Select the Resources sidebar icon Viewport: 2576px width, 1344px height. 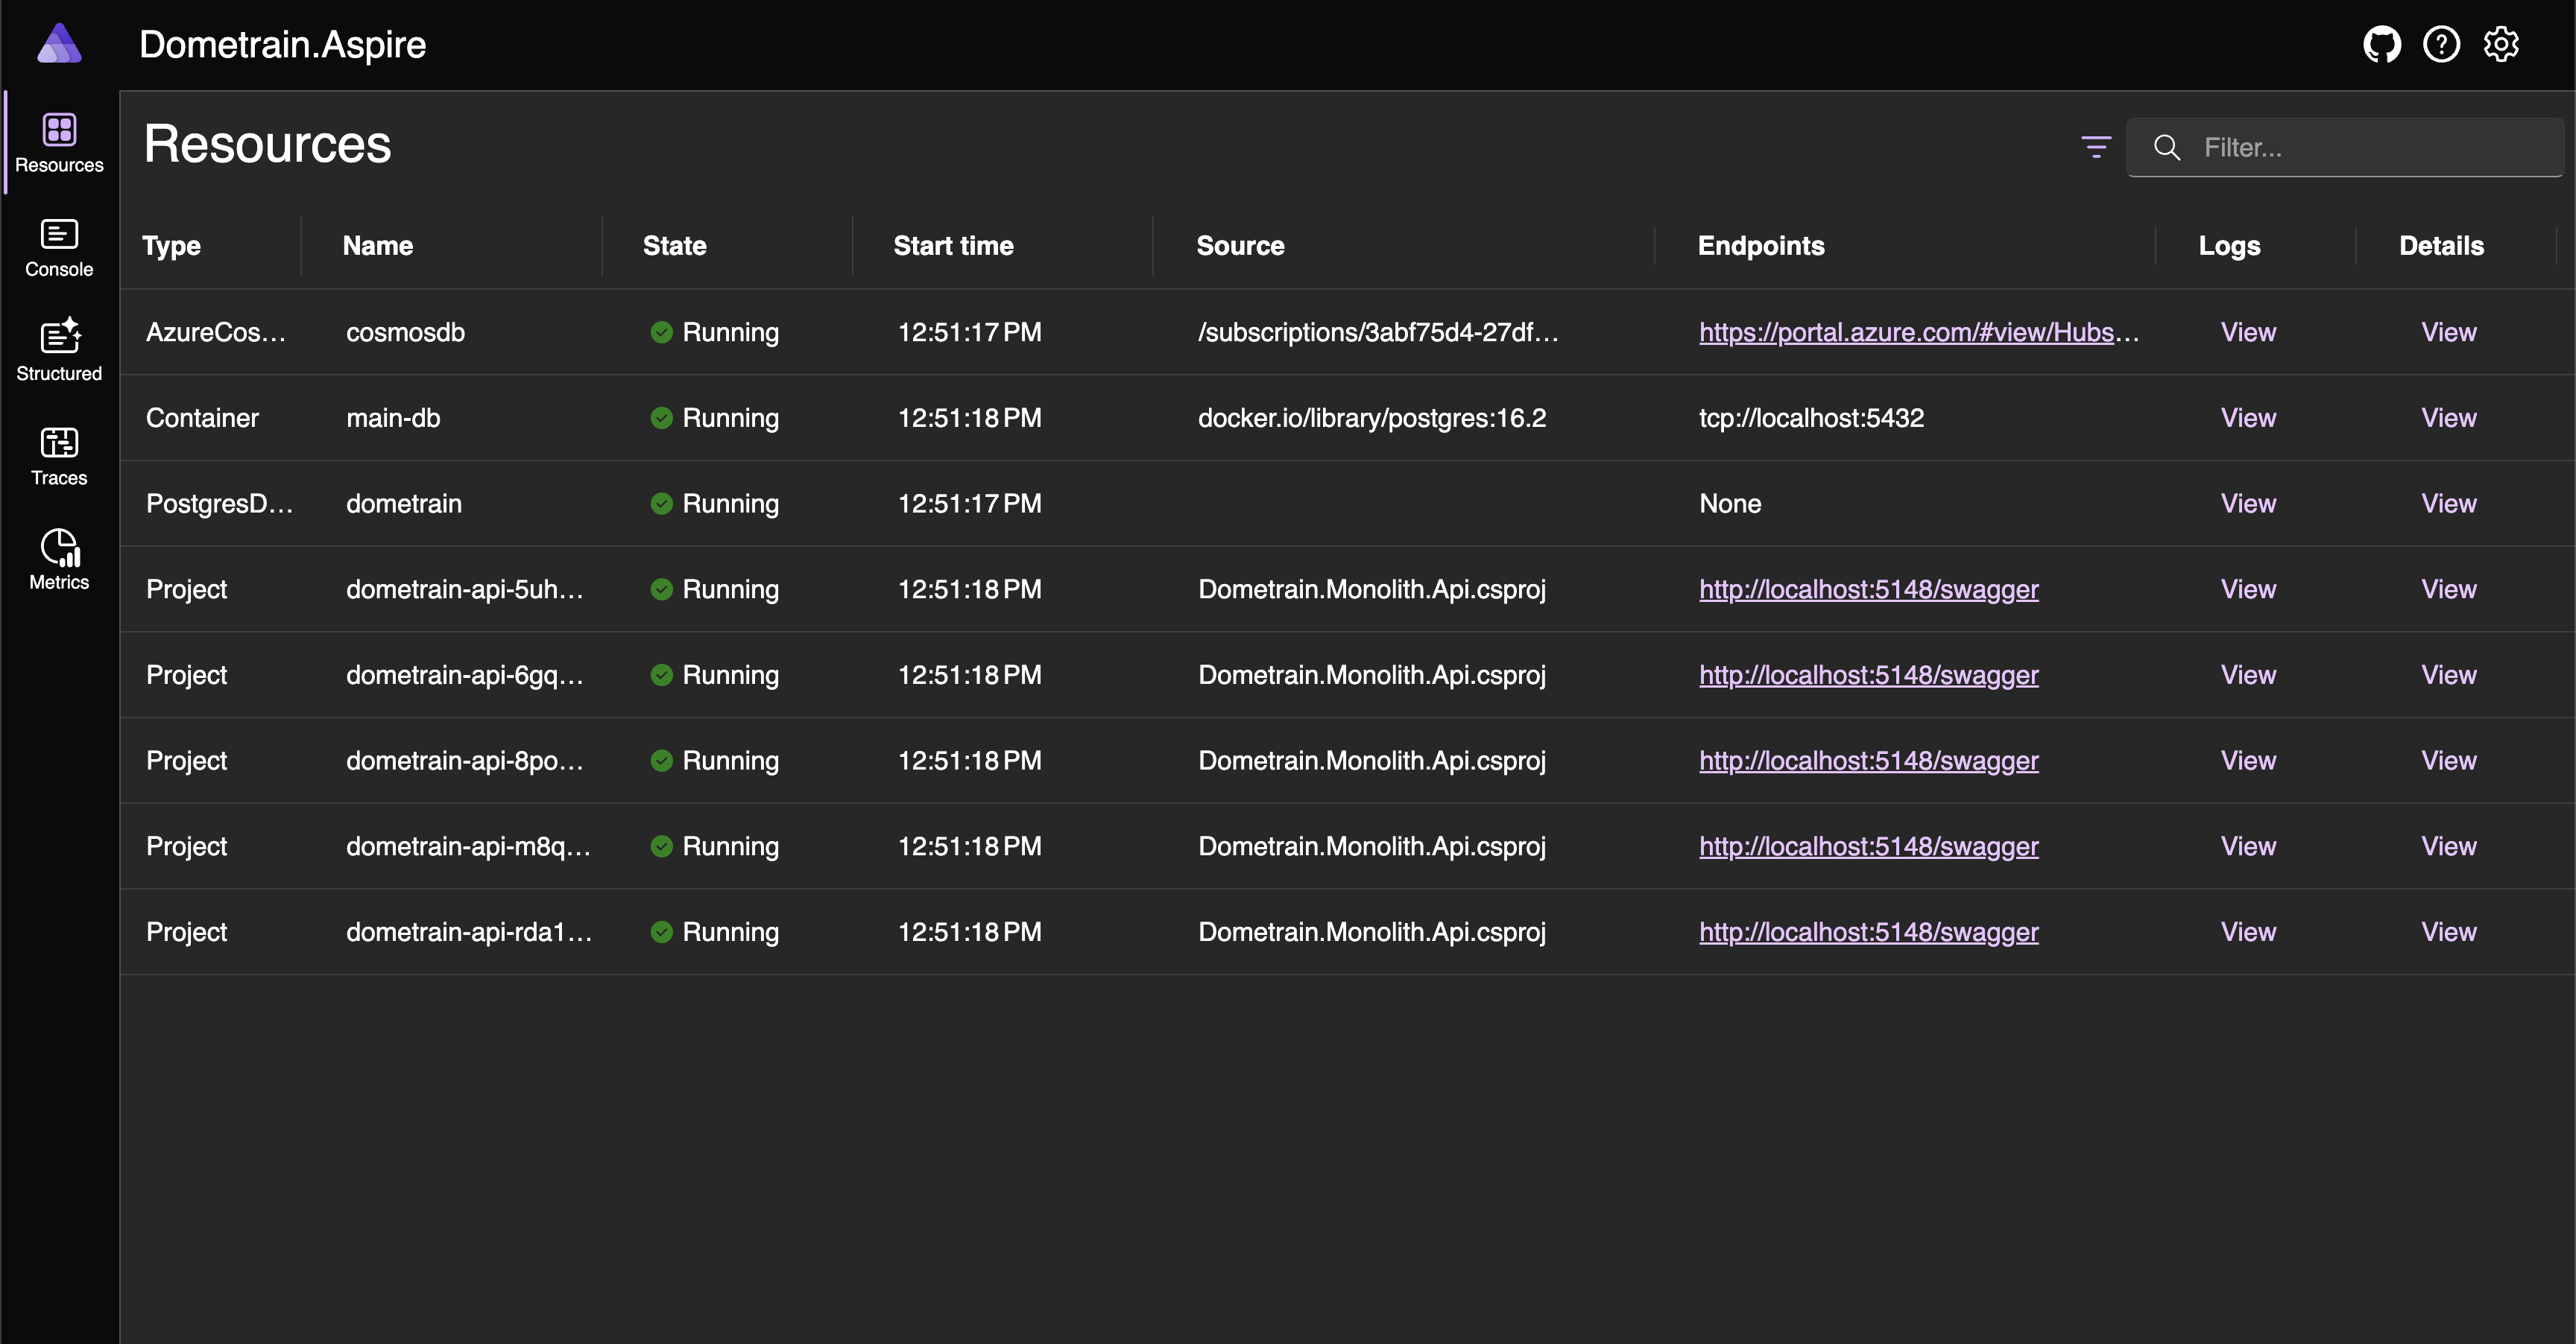click(59, 143)
